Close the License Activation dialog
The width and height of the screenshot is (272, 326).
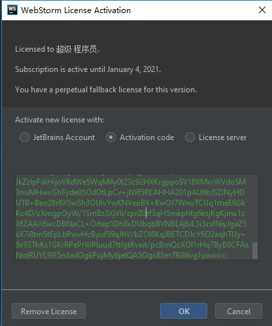click(x=262, y=10)
